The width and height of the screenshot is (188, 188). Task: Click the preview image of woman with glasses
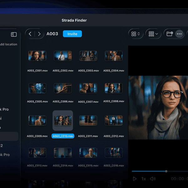158,107
